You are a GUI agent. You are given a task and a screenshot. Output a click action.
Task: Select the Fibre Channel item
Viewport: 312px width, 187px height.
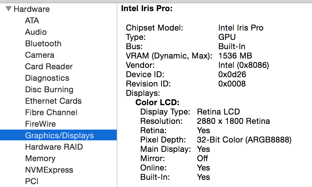click(51, 112)
